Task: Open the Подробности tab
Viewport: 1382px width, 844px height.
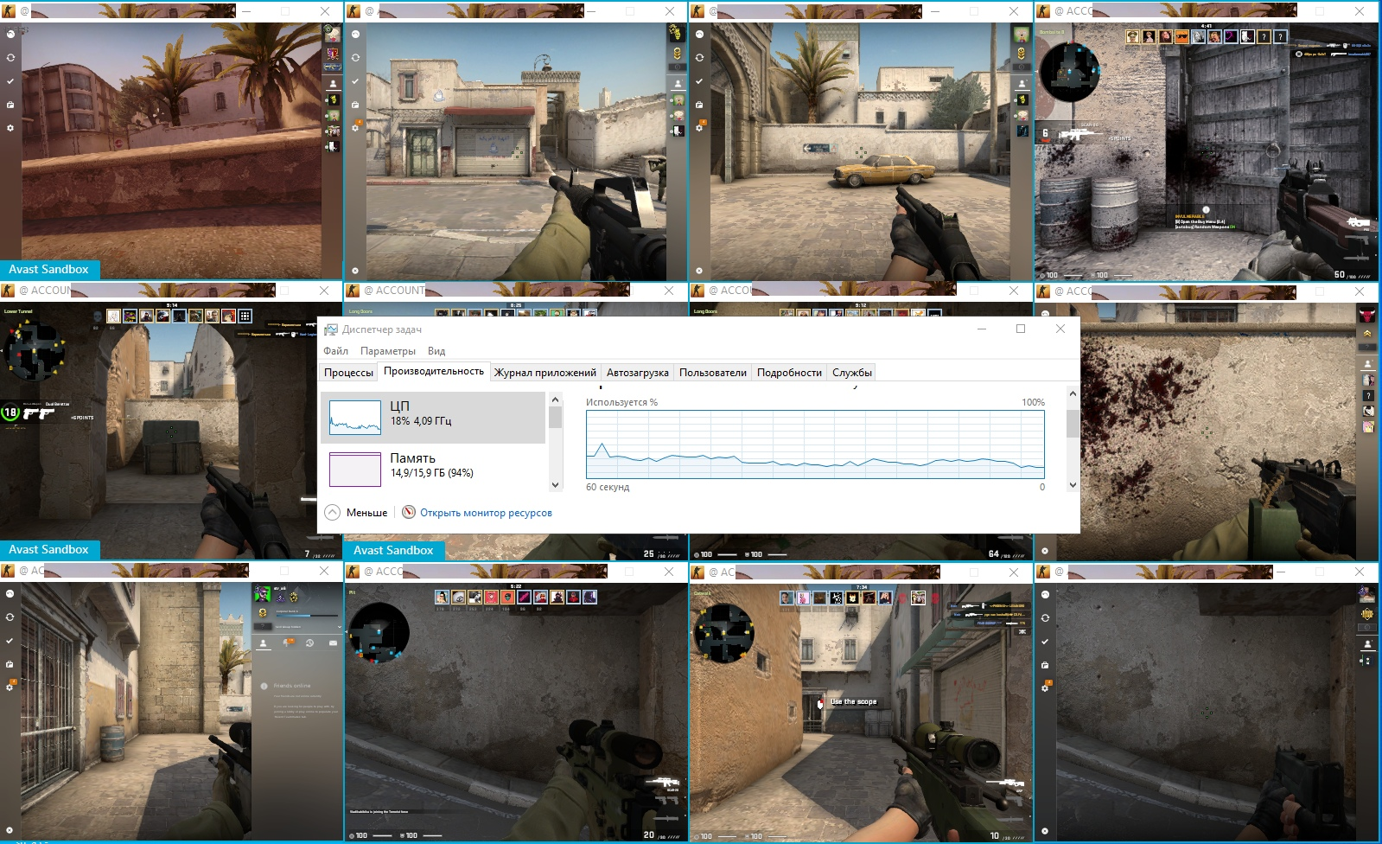Action: 789,373
